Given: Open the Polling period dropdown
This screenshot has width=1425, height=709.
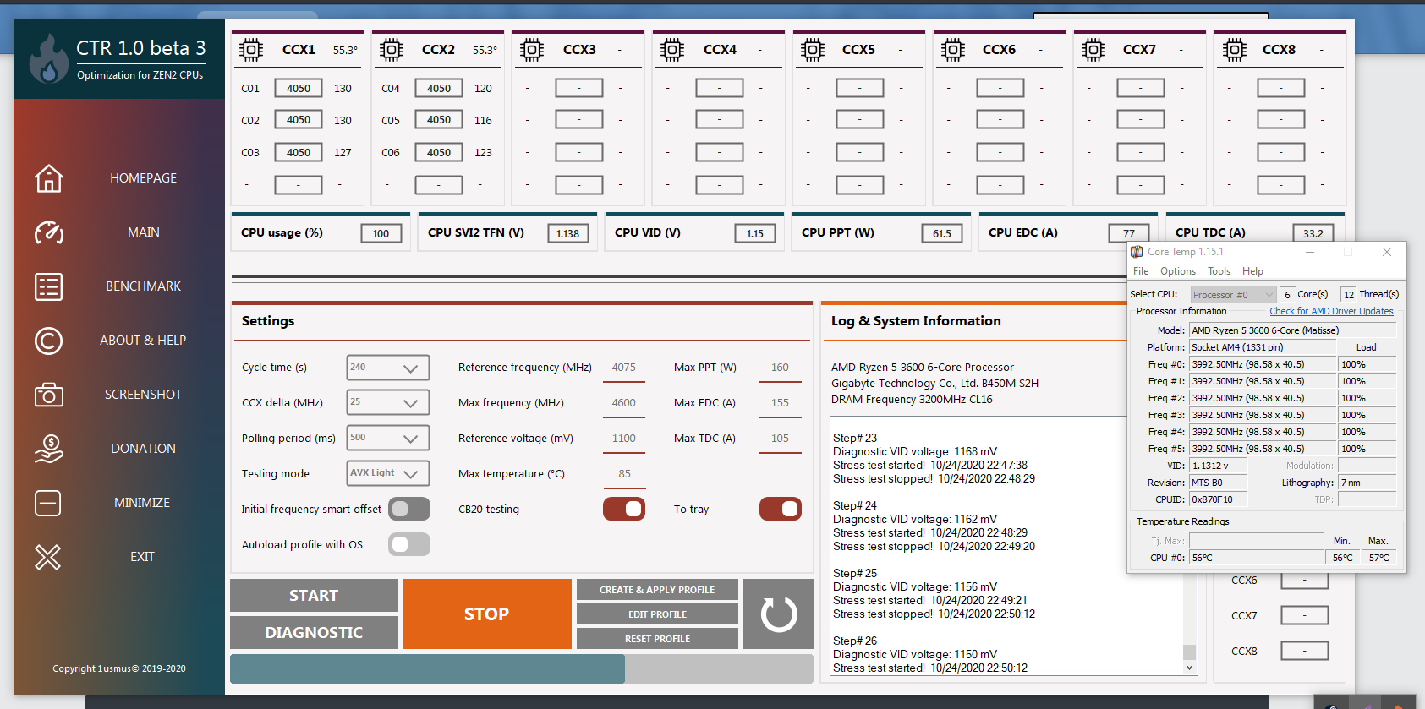Looking at the screenshot, I should point(388,439).
